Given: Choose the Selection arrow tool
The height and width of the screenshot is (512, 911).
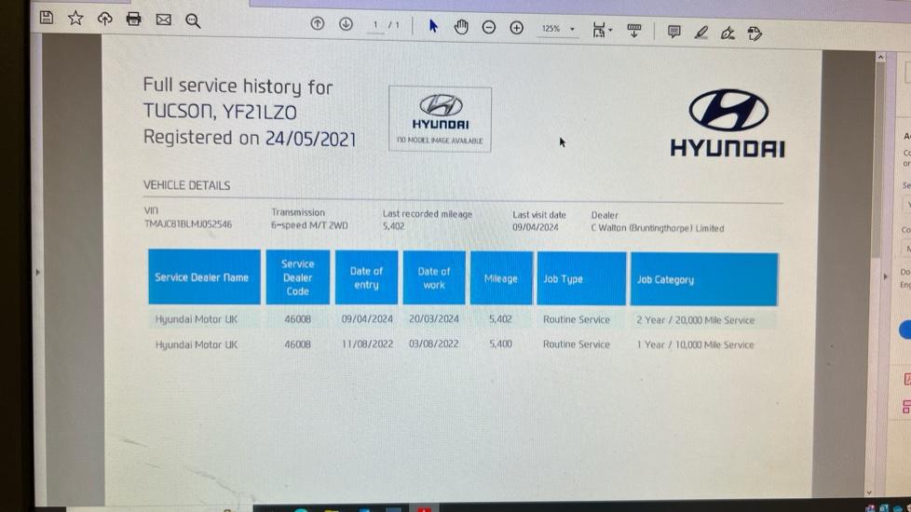Looking at the screenshot, I should click(x=433, y=26).
